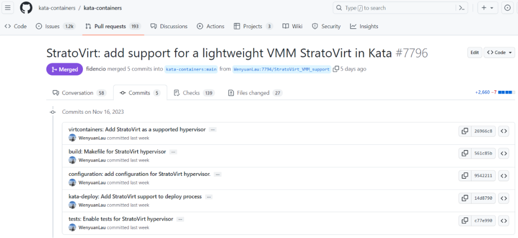The image size is (518, 238).
Task: Go to the Discussions tab
Action: pos(170,26)
